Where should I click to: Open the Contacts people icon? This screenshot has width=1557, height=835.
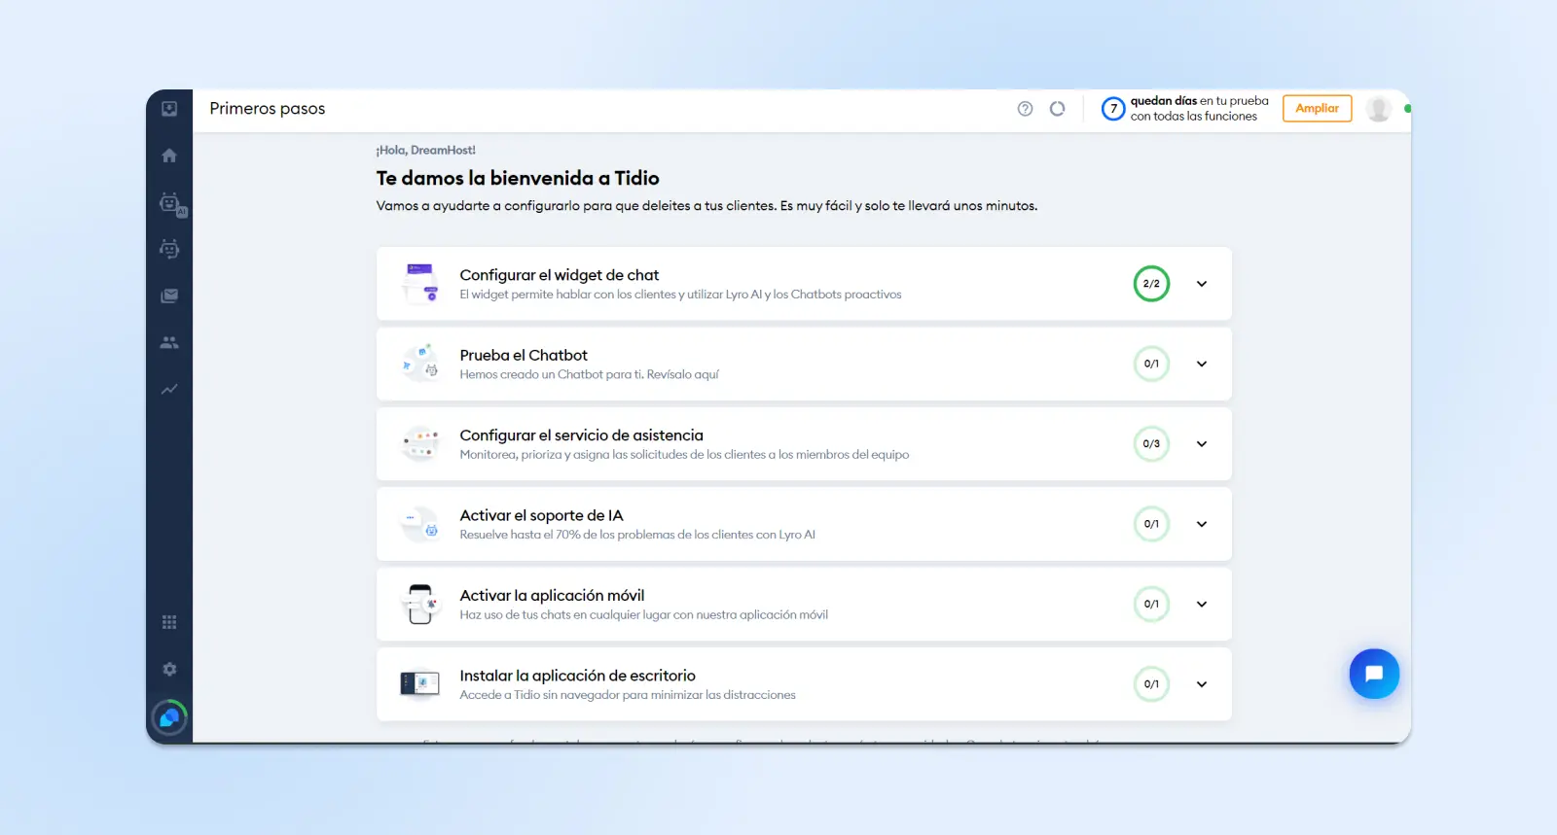(169, 342)
